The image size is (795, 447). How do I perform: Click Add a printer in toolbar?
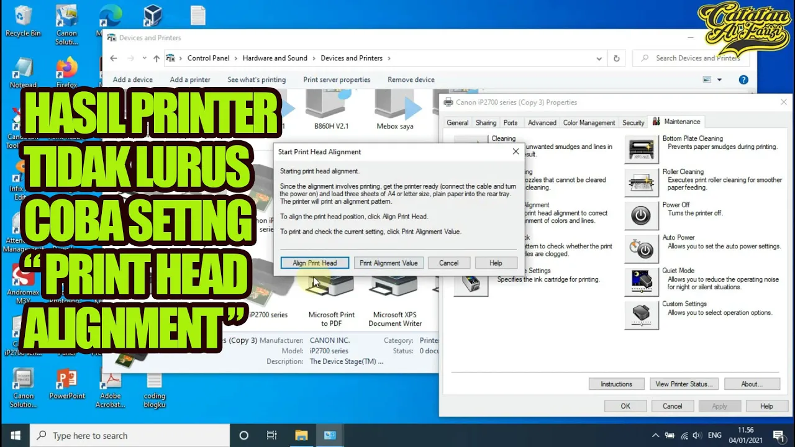[x=190, y=79]
